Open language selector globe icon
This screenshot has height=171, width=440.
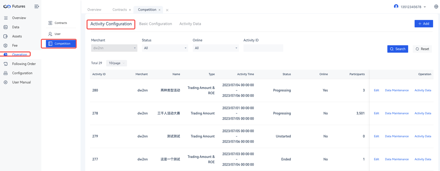coord(436,7)
